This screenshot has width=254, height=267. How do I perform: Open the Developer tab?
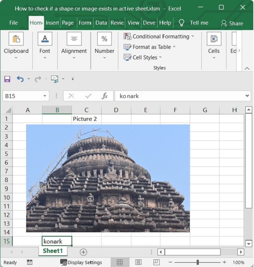tap(149, 23)
